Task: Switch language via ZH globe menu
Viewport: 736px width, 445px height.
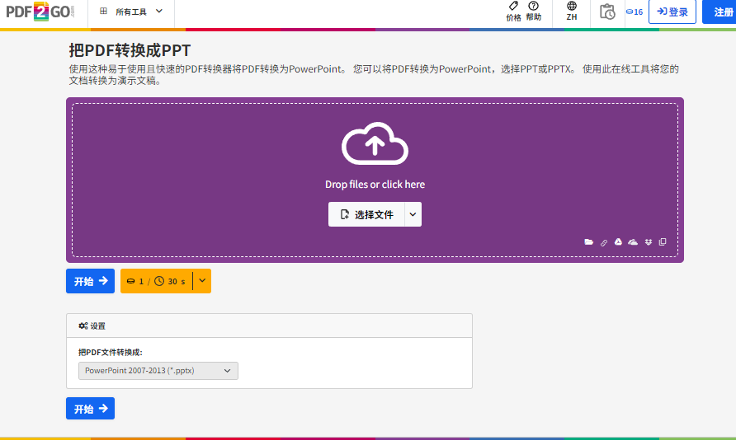Action: 571,11
